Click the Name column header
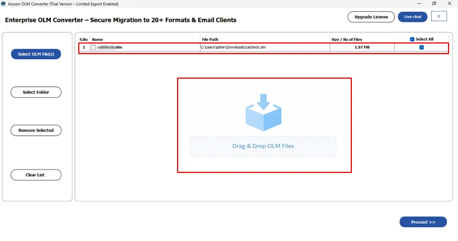The width and height of the screenshot is (458, 241). 98,40
